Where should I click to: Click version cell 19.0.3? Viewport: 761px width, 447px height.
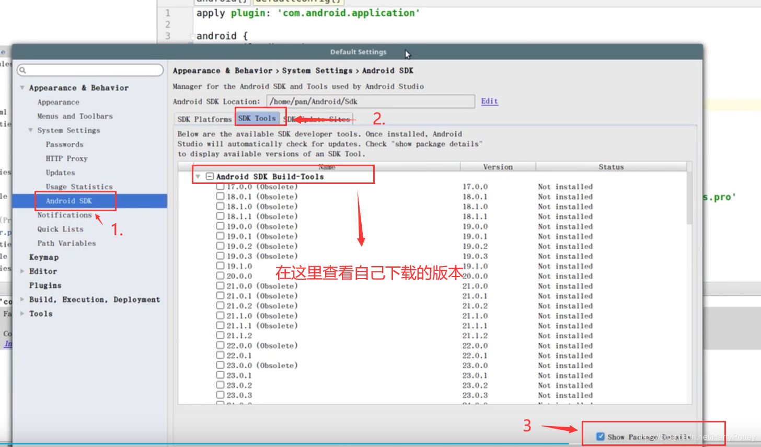tap(475, 256)
